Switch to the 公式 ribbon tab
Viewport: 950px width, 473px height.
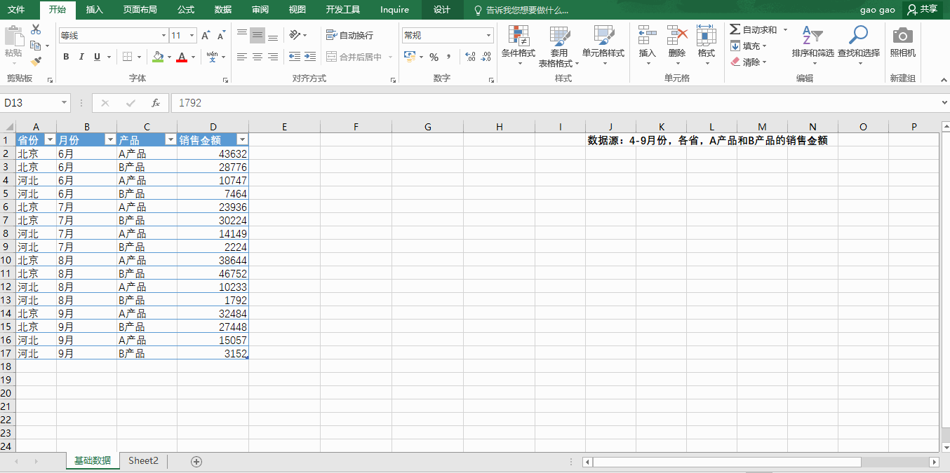[186, 10]
